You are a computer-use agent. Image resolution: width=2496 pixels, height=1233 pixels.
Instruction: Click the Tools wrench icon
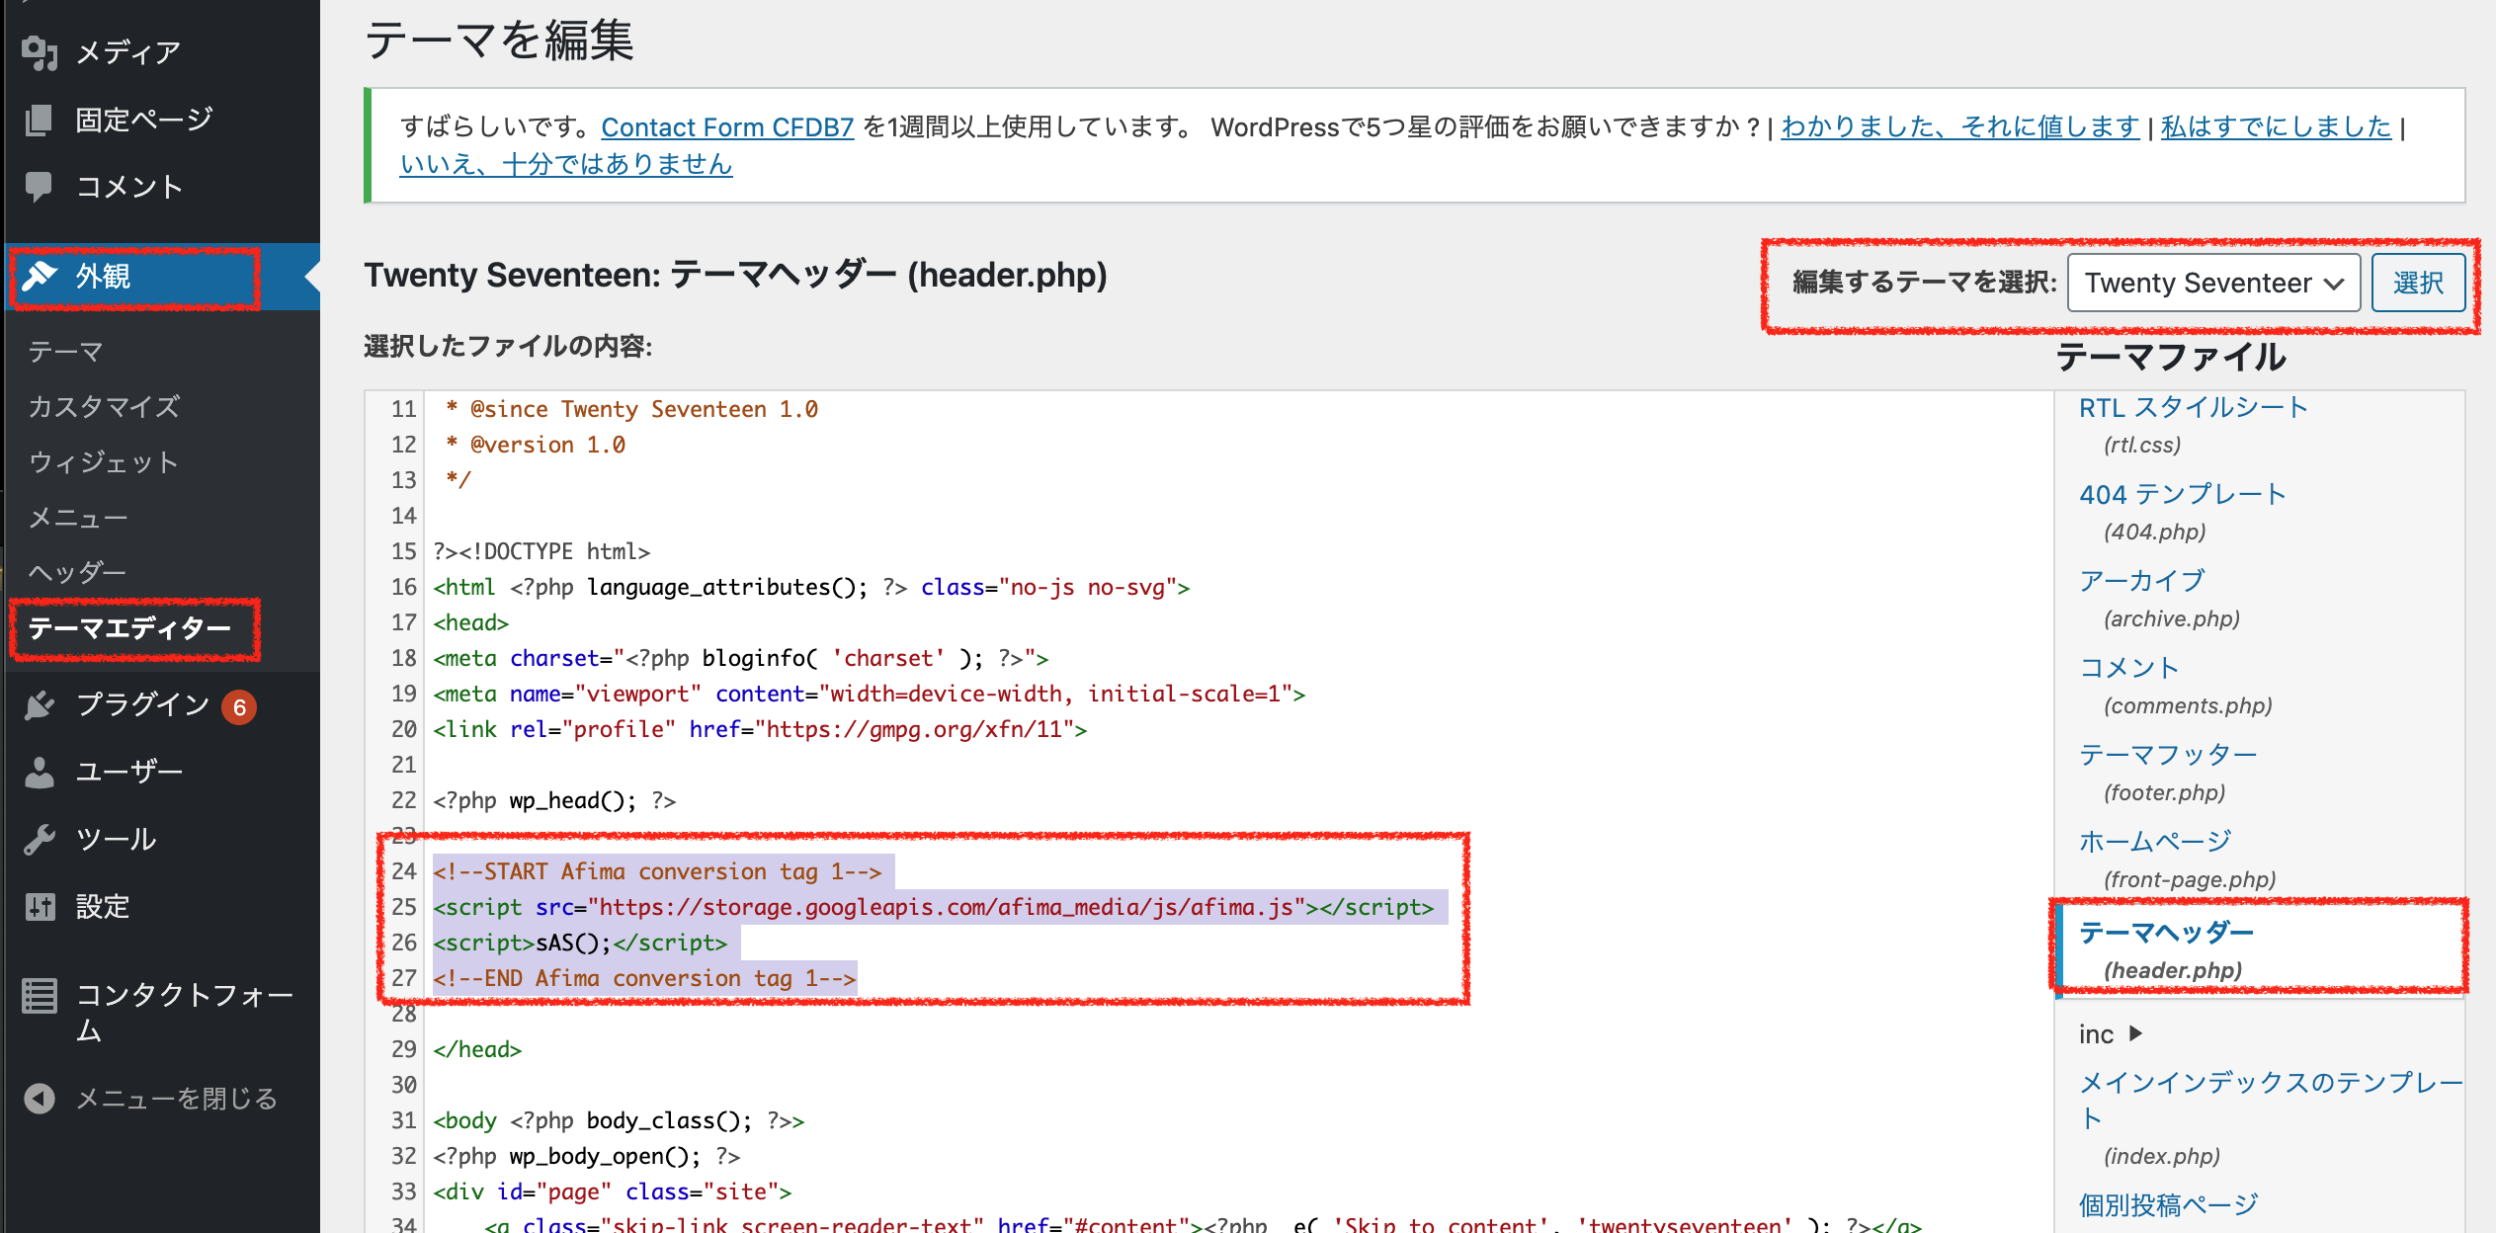[x=40, y=839]
